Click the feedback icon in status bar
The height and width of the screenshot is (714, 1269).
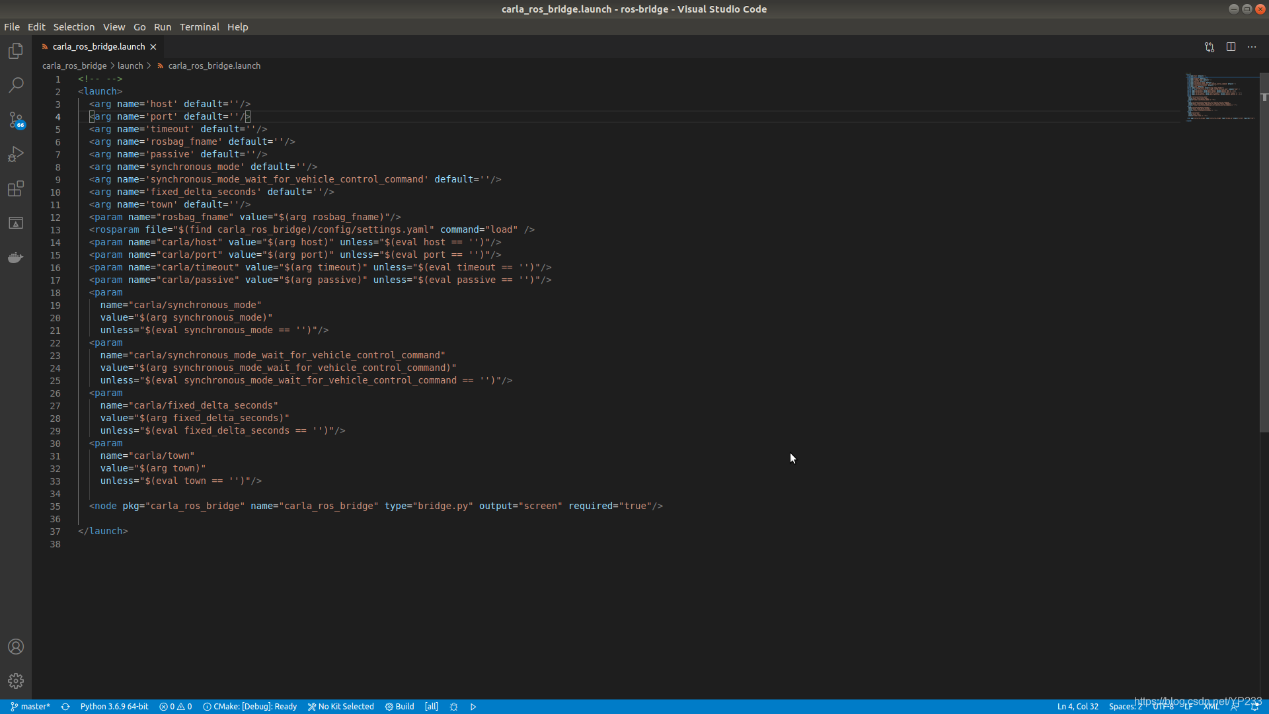[x=1235, y=707]
